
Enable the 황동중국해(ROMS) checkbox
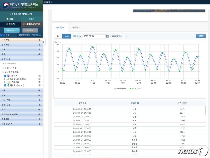pos(5,79)
